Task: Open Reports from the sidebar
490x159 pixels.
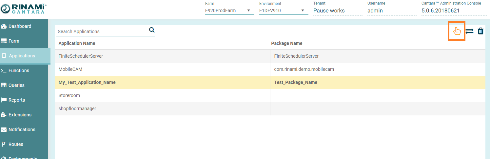Action: (16, 100)
